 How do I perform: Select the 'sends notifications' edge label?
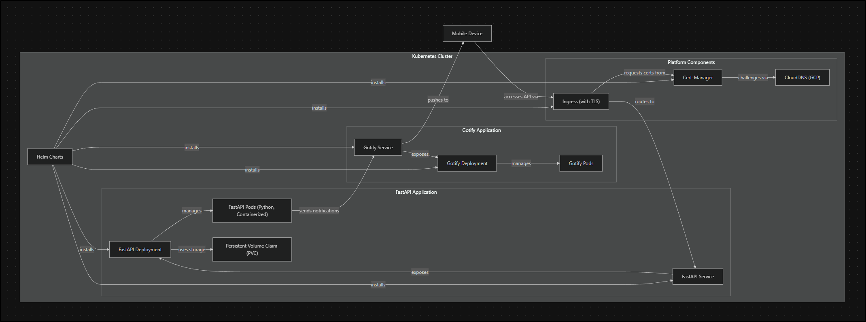coord(319,211)
